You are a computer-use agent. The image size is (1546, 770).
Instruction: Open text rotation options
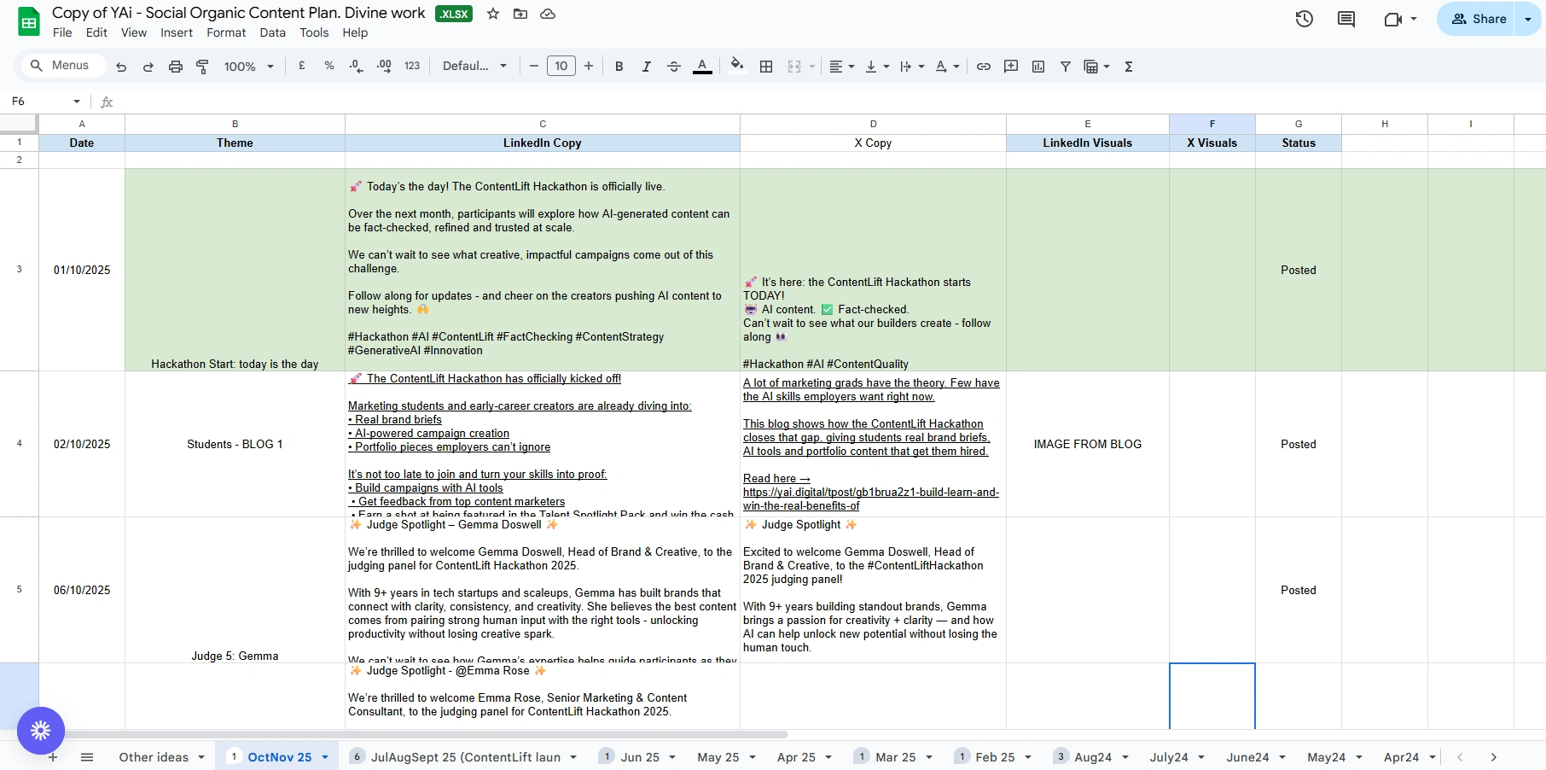point(947,67)
